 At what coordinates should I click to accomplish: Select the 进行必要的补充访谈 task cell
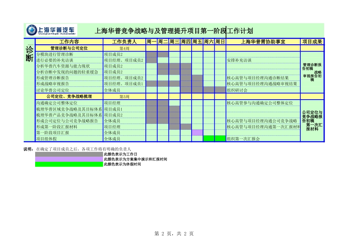(x=69, y=60)
